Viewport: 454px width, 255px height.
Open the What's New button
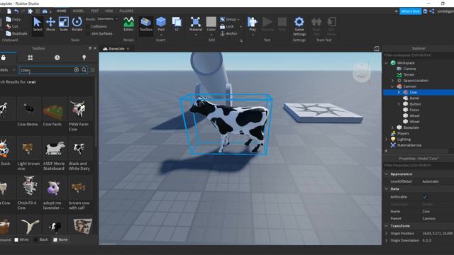(411, 11)
